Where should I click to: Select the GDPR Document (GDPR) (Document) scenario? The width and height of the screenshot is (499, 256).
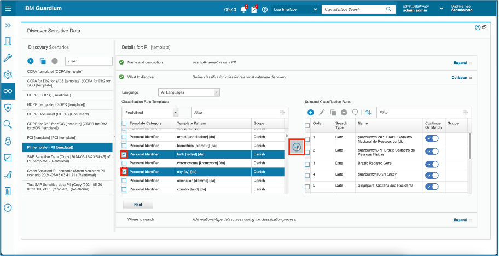(67, 114)
